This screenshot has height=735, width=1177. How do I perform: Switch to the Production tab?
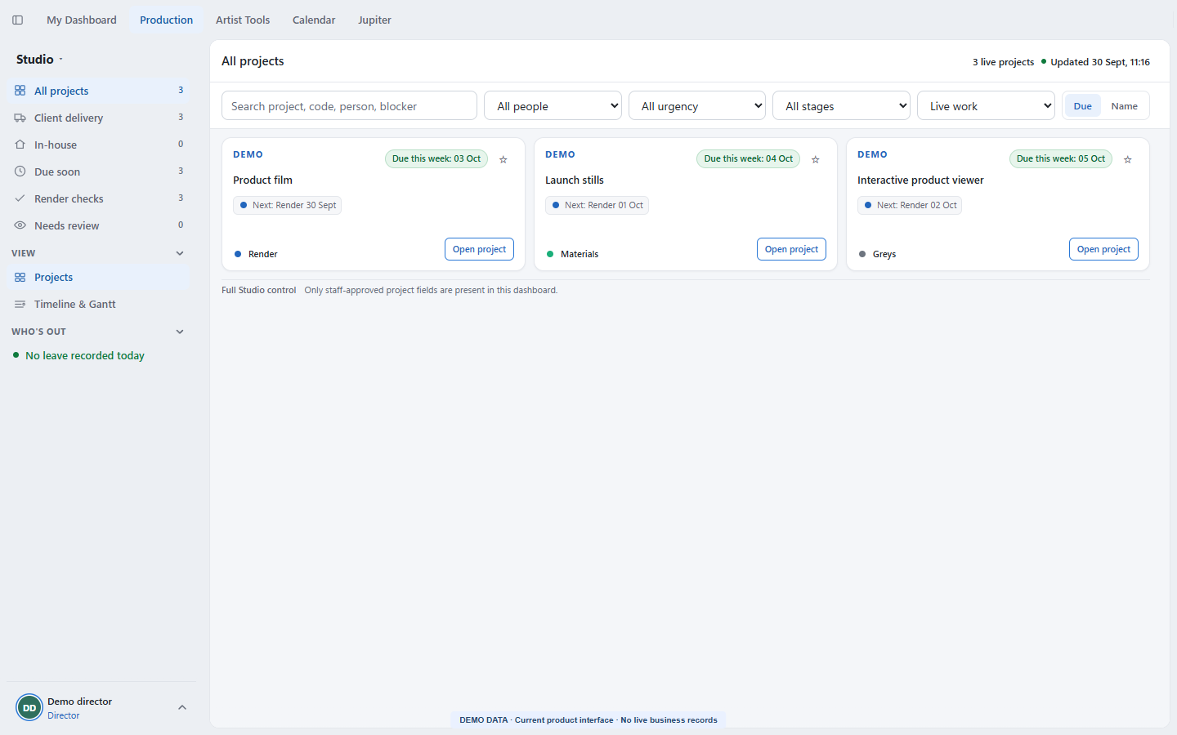(167, 20)
